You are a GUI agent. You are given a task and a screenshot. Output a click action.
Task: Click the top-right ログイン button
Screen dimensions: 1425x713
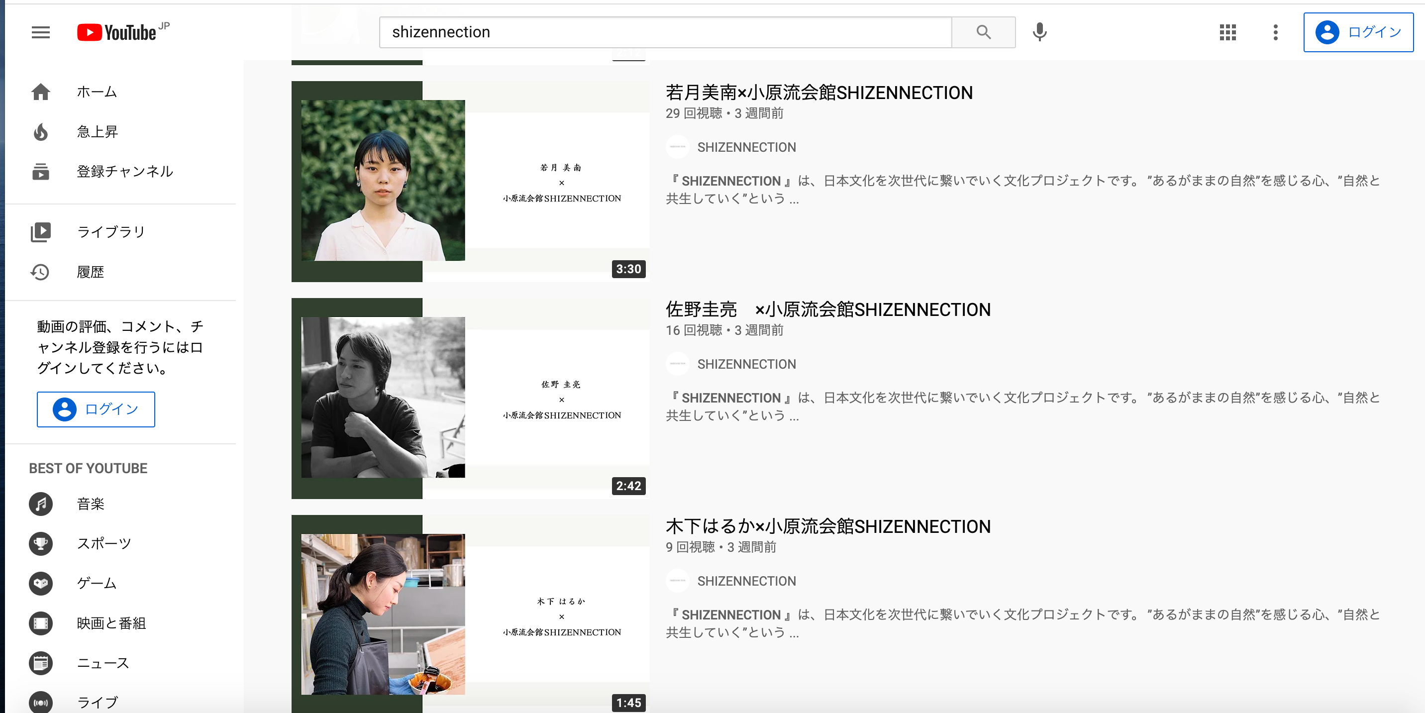(x=1358, y=32)
